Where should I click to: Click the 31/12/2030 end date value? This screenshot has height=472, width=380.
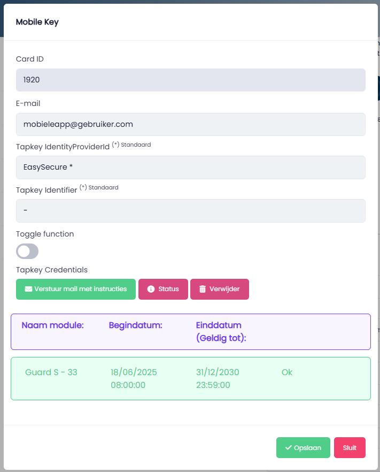(x=218, y=372)
